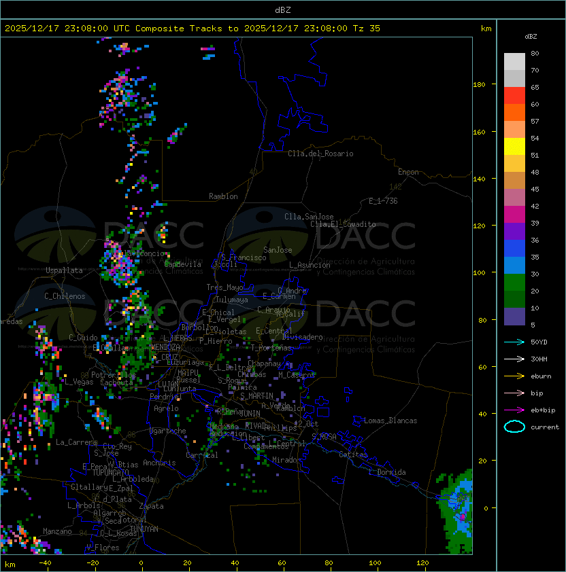
Task: Click the cyan ellipse 'current' legend icon
Action: pyautogui.click(x=514, y=427)
